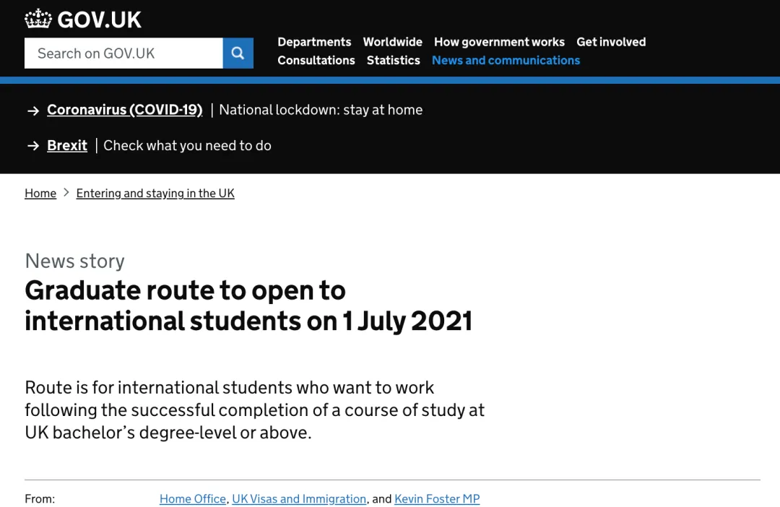Open UK Visas and Immigration link

tap(299, 498)
